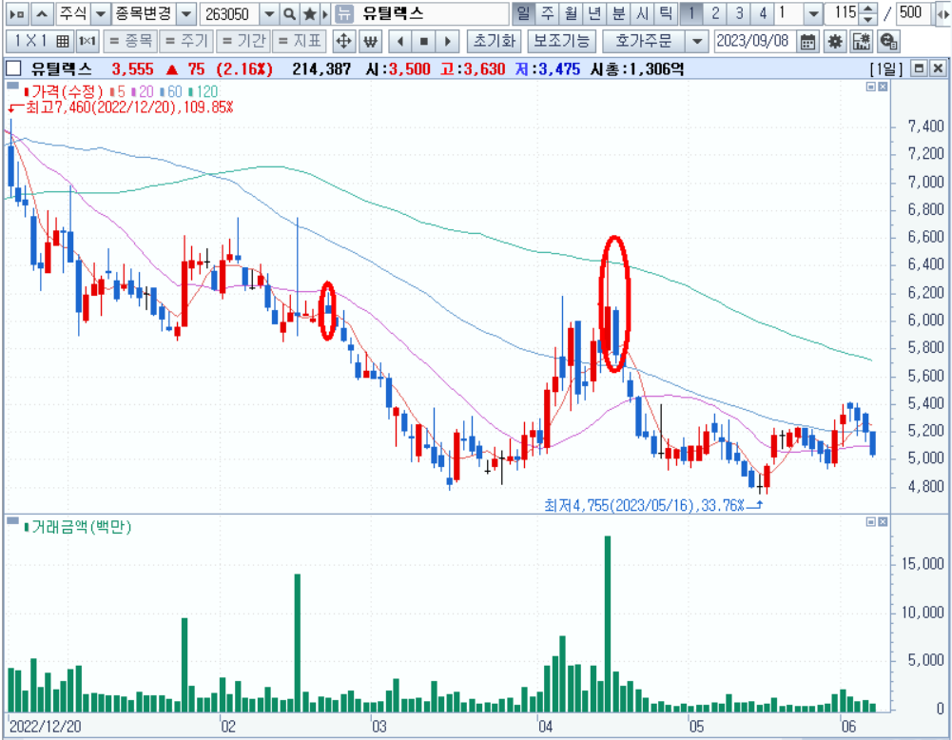Decrease the candle count 115 stepper
This screenshot has height=740, width=952.
coord(869,19)
